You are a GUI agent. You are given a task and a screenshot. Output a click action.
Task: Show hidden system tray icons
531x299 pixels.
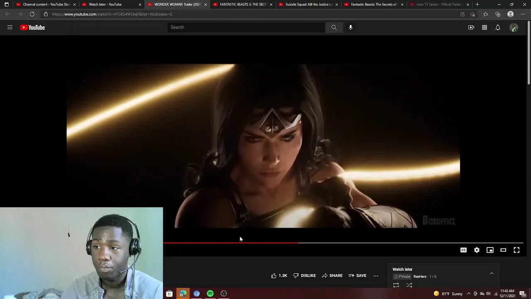coord(469,294)
